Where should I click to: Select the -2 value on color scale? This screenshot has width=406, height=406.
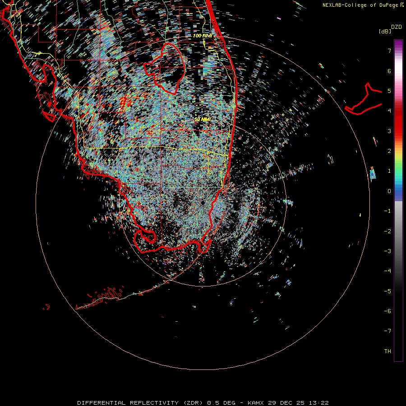coord(388,231)
